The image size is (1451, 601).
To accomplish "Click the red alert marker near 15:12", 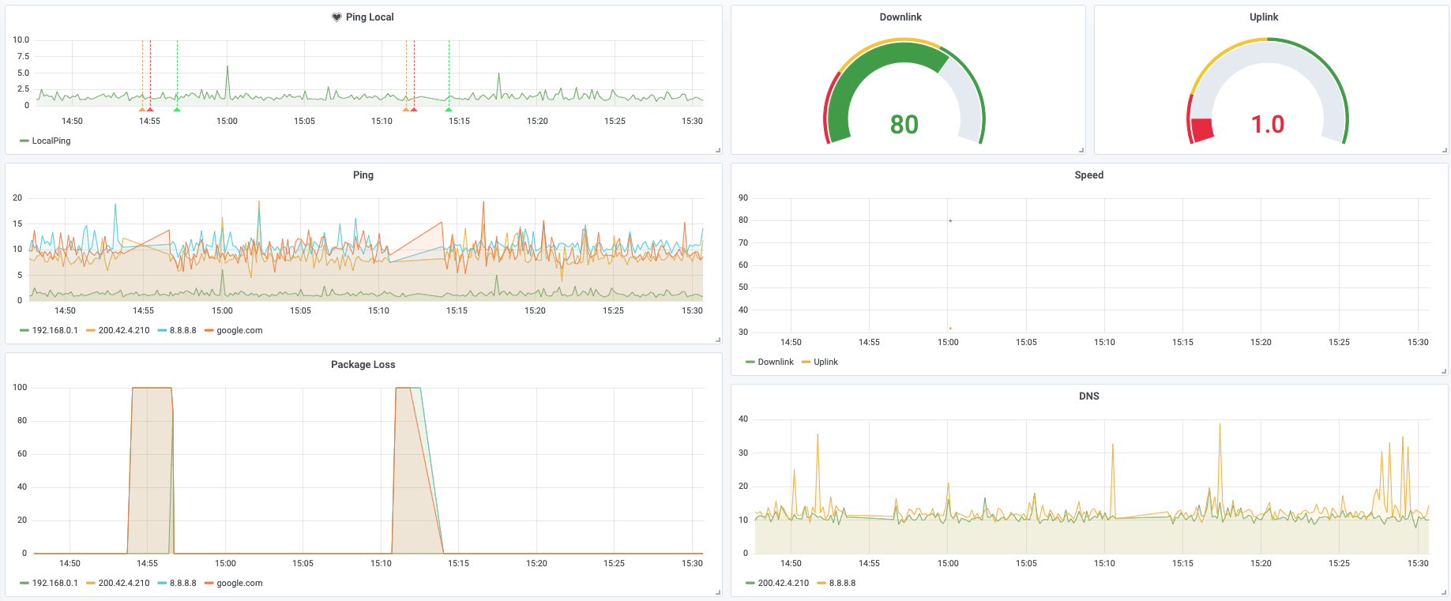I will 414,109.
